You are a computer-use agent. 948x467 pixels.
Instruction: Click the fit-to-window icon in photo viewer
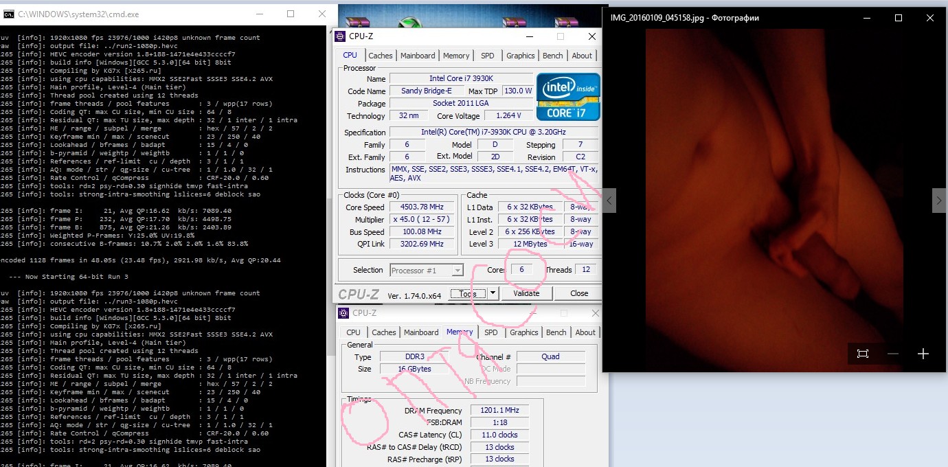(x=863, y=354)
